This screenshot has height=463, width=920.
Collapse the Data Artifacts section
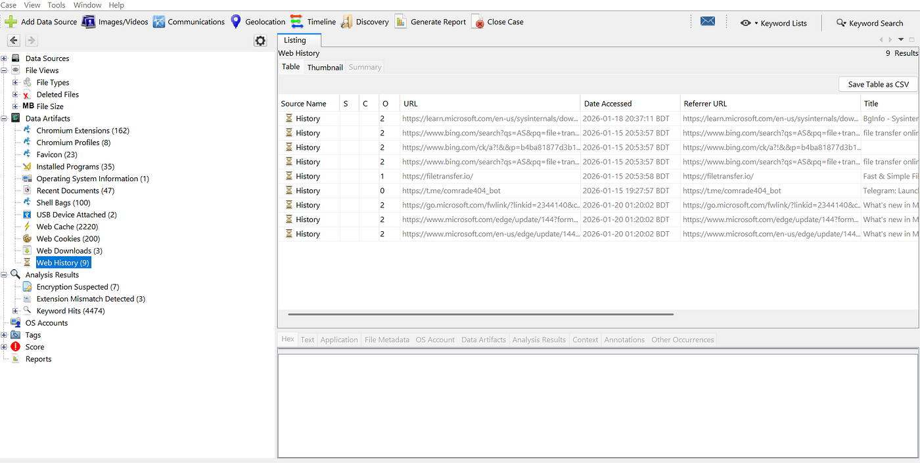click(x=5, y=118)
